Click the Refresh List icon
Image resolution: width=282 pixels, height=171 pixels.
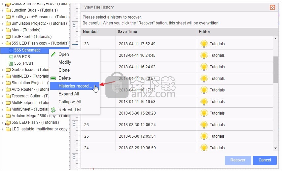click(53, 110)
